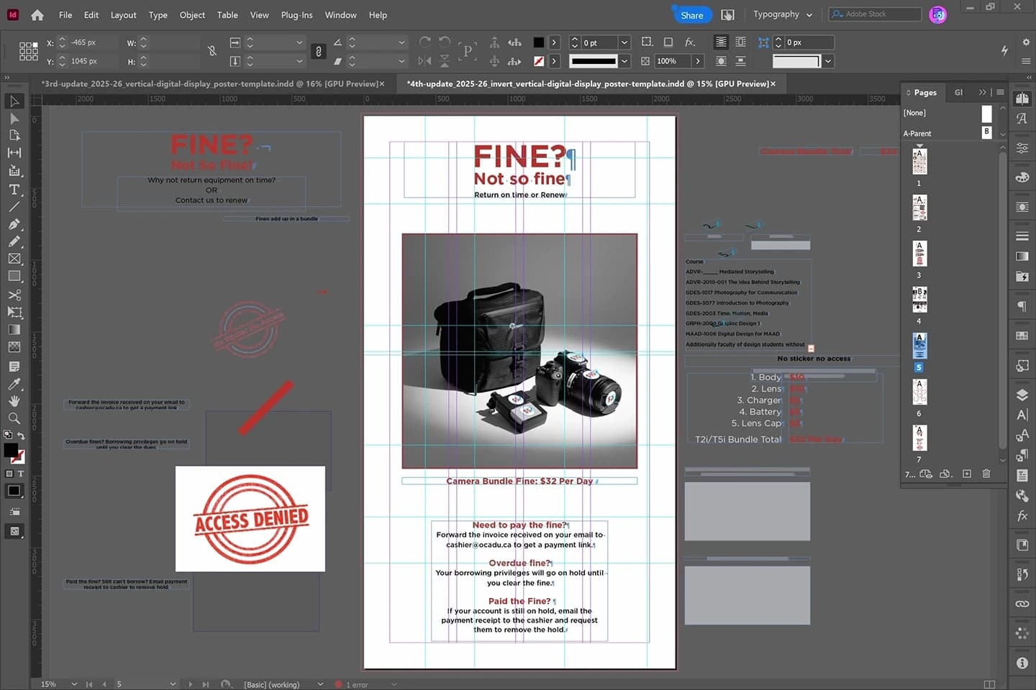Image resolution: width=1036 pixels, height=690 pixels.
Task: Select page 3 thumbnail
Action: pos(919,254)
